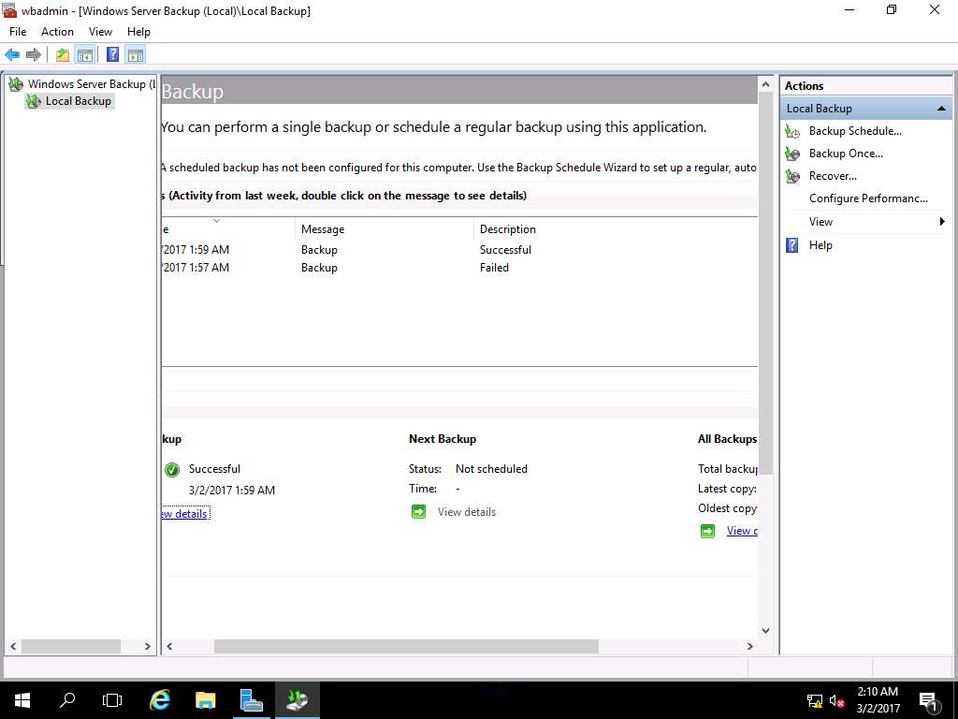Select Local Backup in the console tree
The width and height of the screenshot is (958, 719).
tap(79, 101)
